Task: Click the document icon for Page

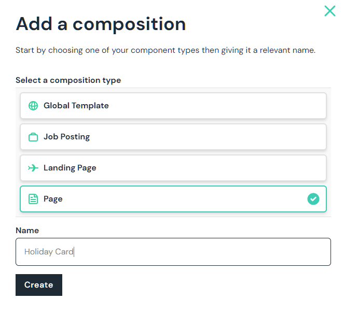Action: click(33, 199)
